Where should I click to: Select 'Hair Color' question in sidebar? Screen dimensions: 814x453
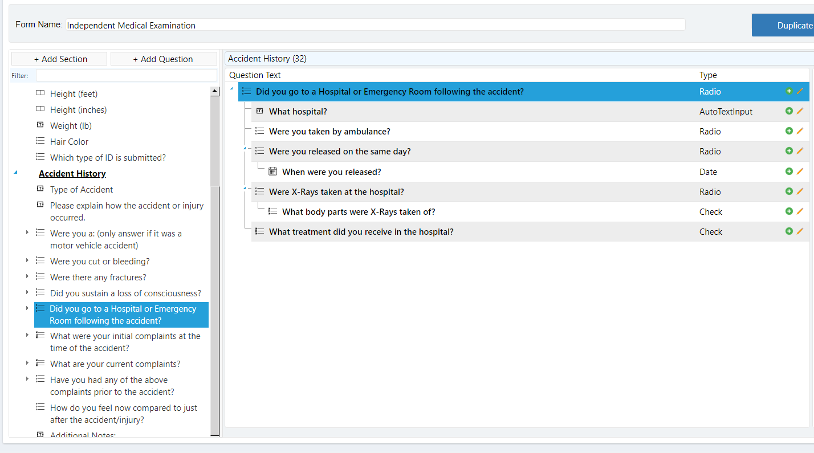click(69, 142)
